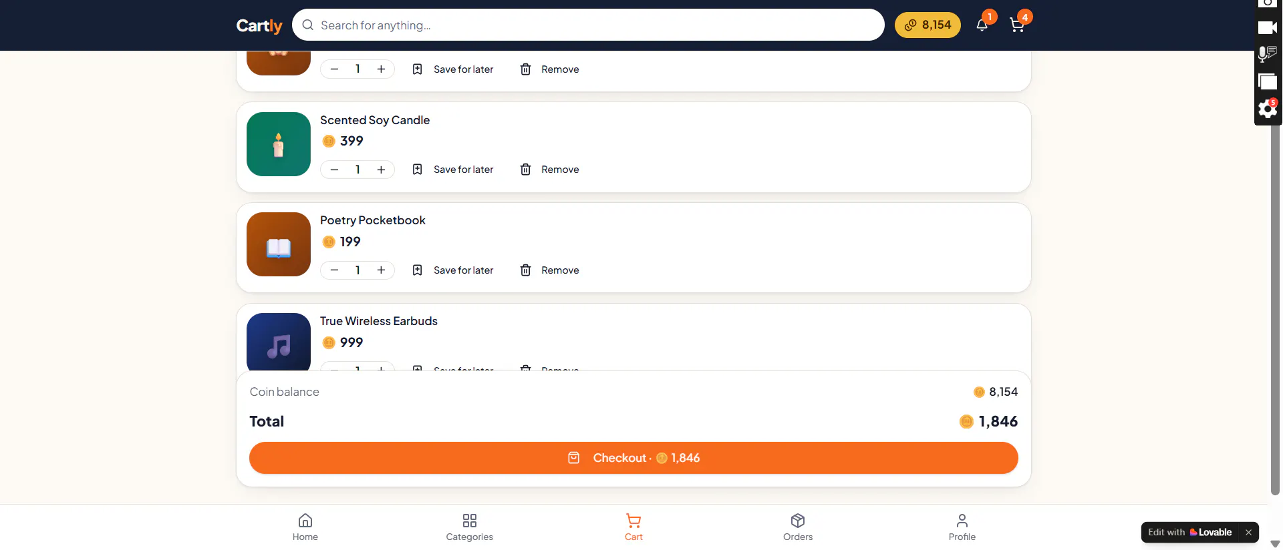Click the 999 price of the earbuds
This screenshot has width=1283, height=550.
tap(351, 342)
